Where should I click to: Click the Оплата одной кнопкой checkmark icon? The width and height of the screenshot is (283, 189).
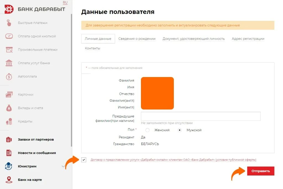click(x=9, y=36)
